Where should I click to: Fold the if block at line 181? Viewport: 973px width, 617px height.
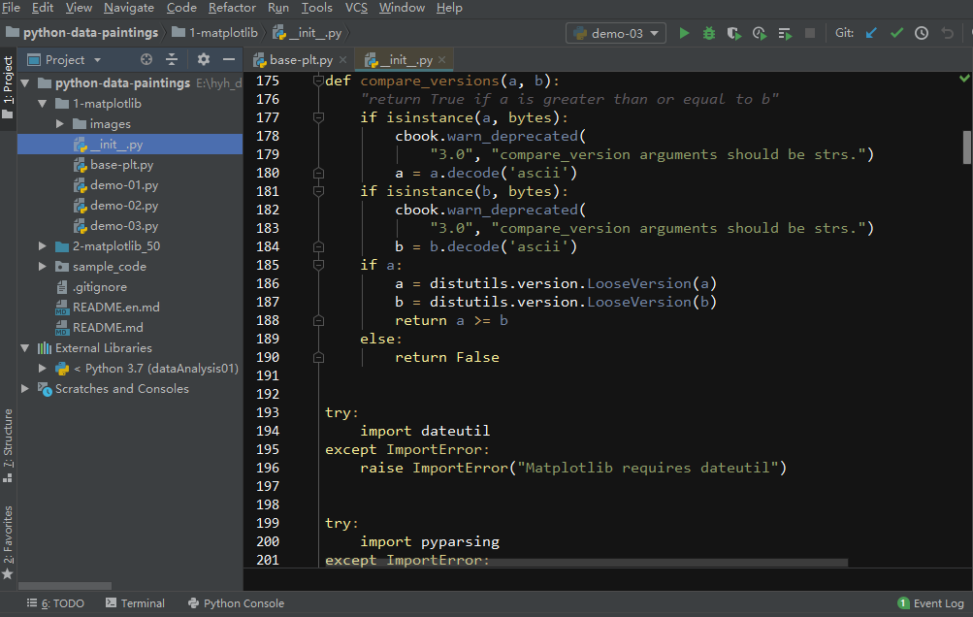tap(318, 191)
